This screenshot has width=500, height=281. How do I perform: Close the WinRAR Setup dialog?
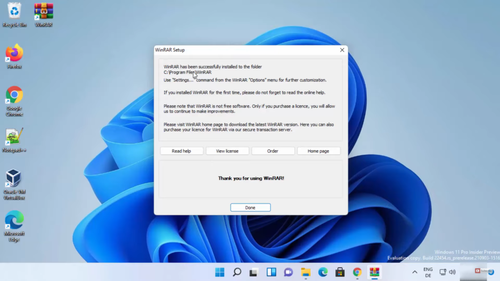coord(342,50)
